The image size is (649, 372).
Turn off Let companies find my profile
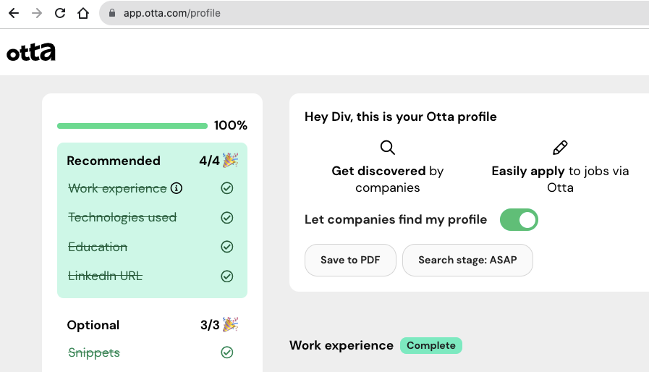point(519,219)
